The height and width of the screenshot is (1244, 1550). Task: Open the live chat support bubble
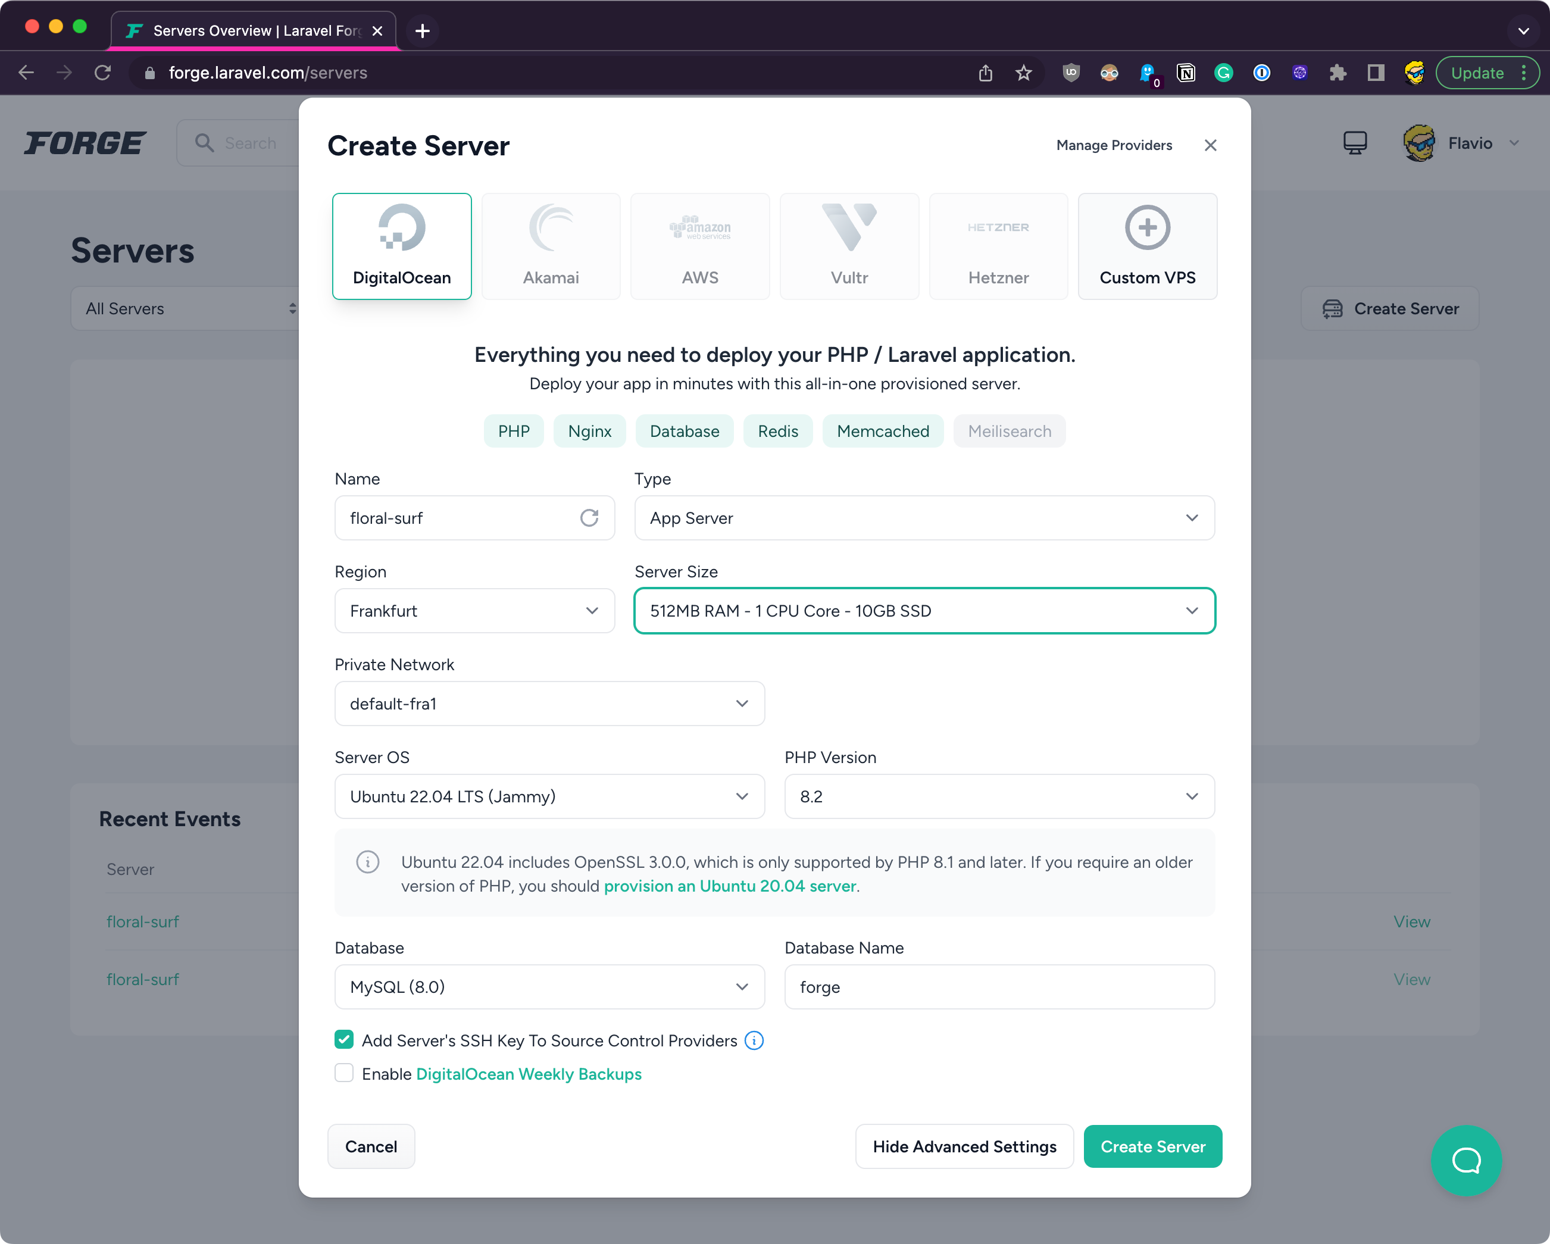pos(1465,1160)
